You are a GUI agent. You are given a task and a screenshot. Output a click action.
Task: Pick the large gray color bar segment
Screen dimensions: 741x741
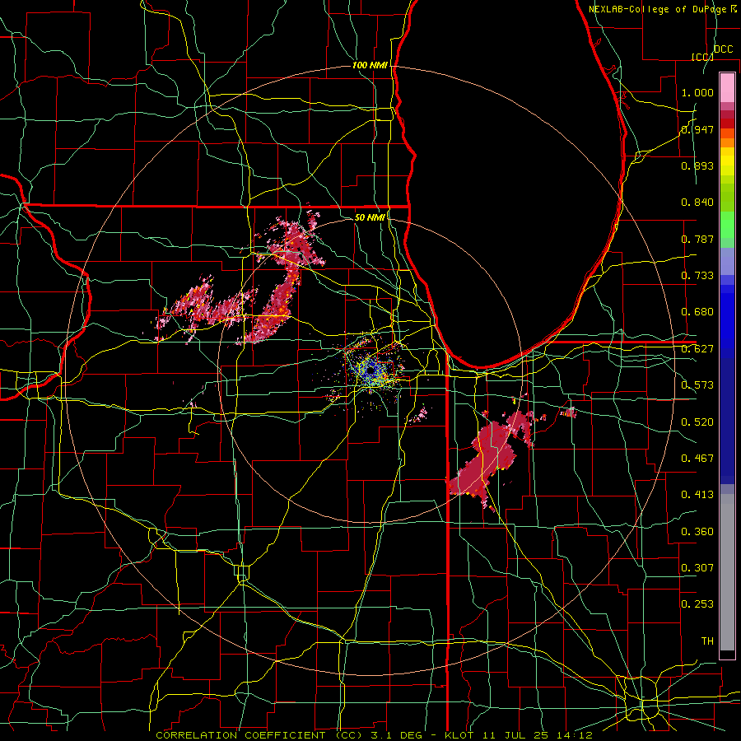pos(727,572)
